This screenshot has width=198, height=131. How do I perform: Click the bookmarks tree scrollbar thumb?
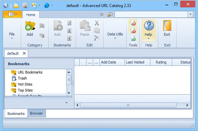[x=69, y=80]
